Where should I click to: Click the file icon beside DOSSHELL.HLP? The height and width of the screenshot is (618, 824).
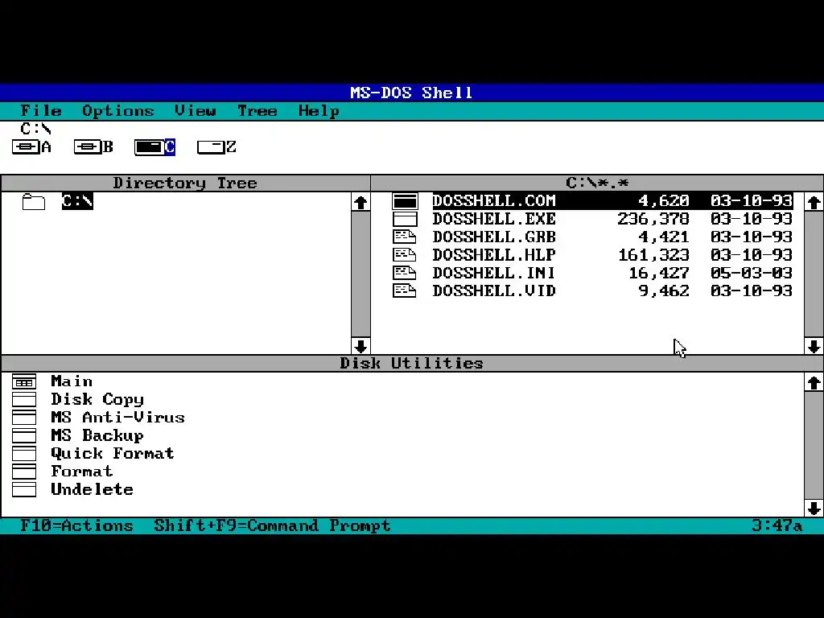[x=405, y=255]
